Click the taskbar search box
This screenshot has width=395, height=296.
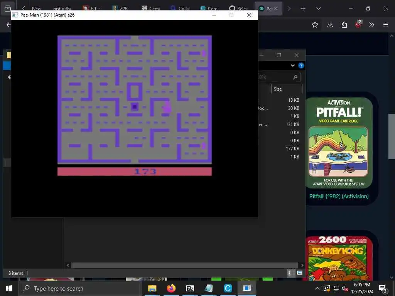80,288
